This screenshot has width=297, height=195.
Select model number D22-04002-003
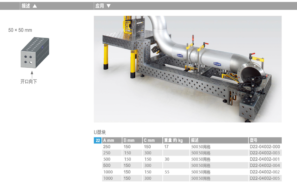coord(265,153)
